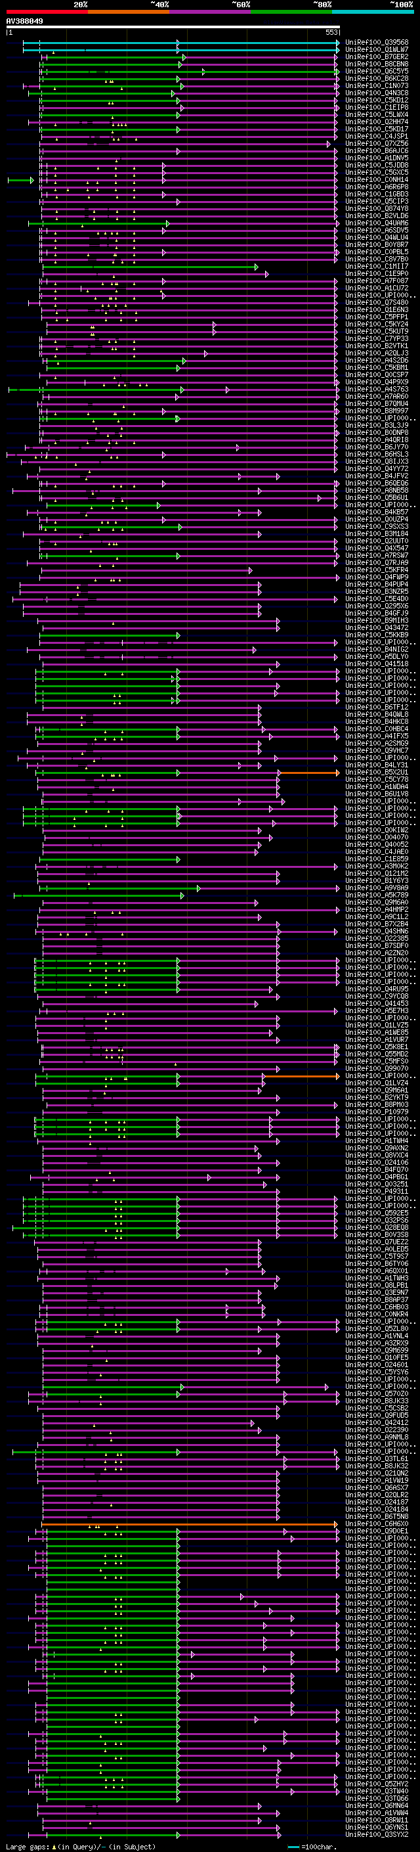
Task: Select the UniRef100_A1WDA4 hit label
Action: click(376, 787)
